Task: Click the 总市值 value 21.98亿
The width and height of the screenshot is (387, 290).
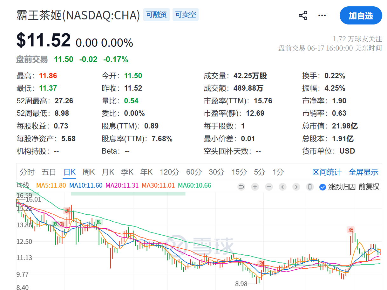Action: (345, 126)
